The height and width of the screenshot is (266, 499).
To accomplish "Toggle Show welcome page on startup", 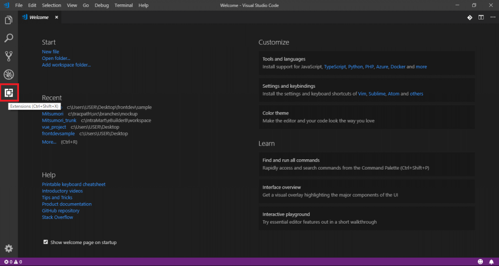I will (x=45, y=242).
